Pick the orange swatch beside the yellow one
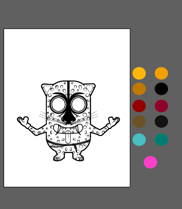This screenshot has width=182, height=209. [161, 73]
